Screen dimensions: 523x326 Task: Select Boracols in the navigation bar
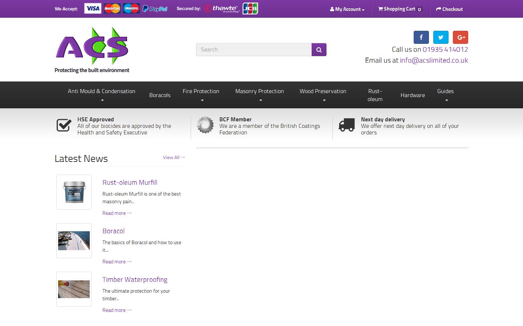160,95
